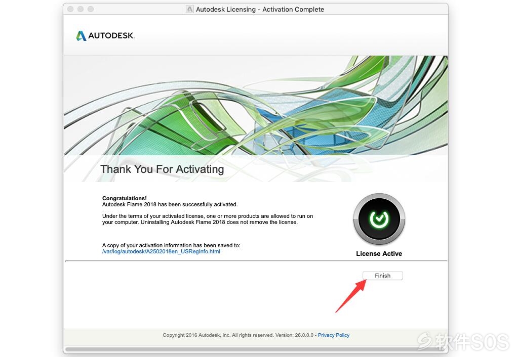Click 'Autodesk Flame 2018 has been successfully activated' line

170,204
